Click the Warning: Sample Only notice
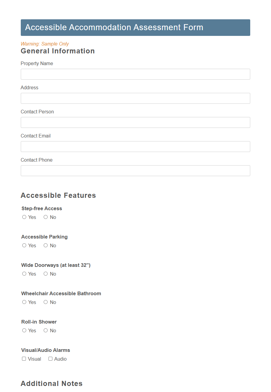This screenshot has height=392, width=271. point(45,44)
